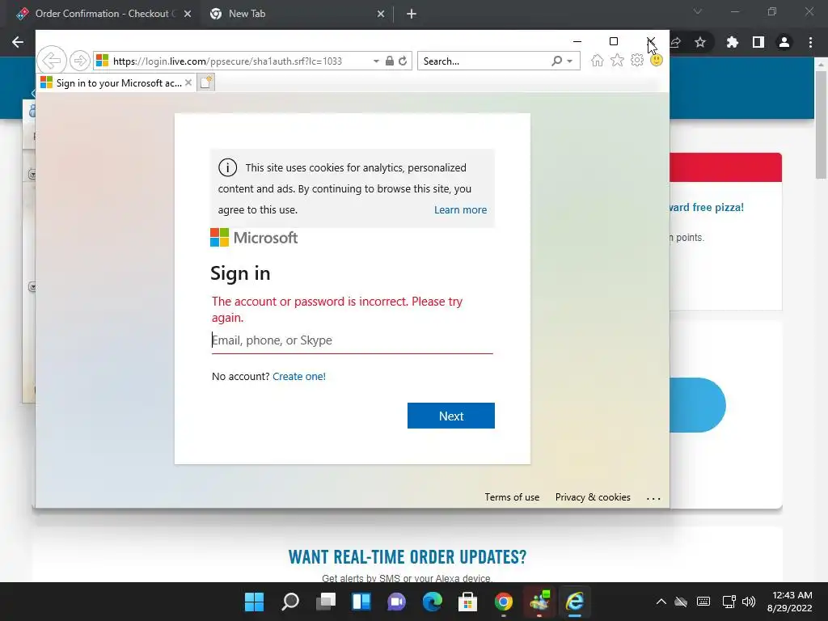The image size is (828, 621).
Task: Click the volume speaker tray icon
Action: (749, 602)
